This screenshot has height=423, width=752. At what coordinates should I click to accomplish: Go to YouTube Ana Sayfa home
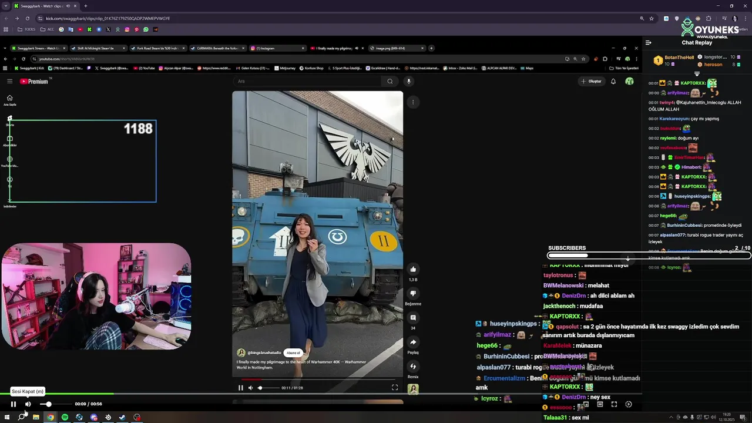tap(9, 100)
